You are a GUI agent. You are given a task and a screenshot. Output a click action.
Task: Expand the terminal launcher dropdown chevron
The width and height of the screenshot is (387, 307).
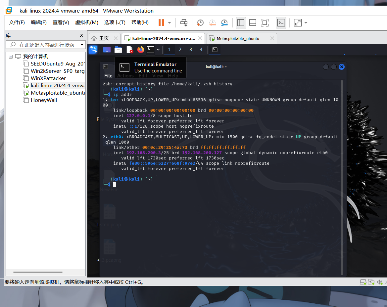pyautogui.click(x=158, y=50)
